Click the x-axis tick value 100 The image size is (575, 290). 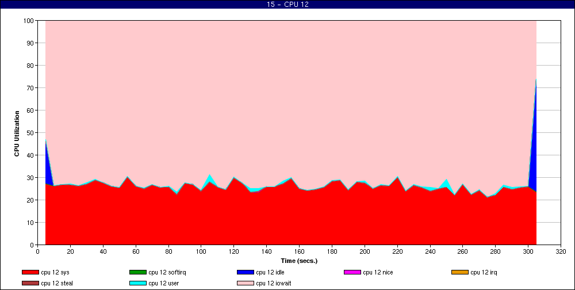point(201,252)
